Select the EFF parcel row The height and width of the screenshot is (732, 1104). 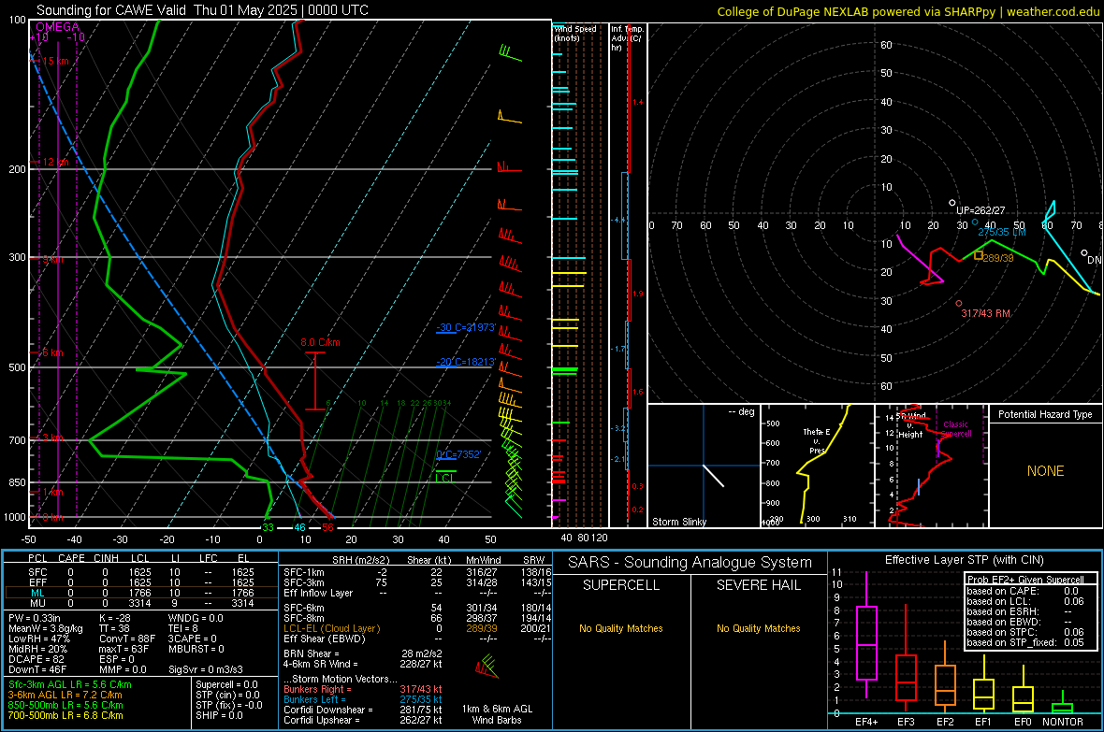tap(141, 582)
